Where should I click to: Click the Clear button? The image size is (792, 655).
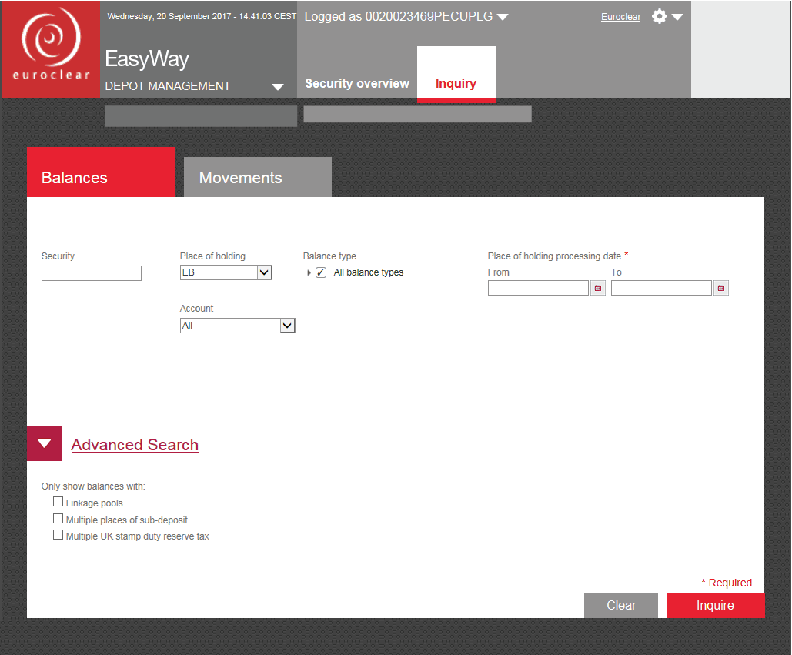point(621,606)
